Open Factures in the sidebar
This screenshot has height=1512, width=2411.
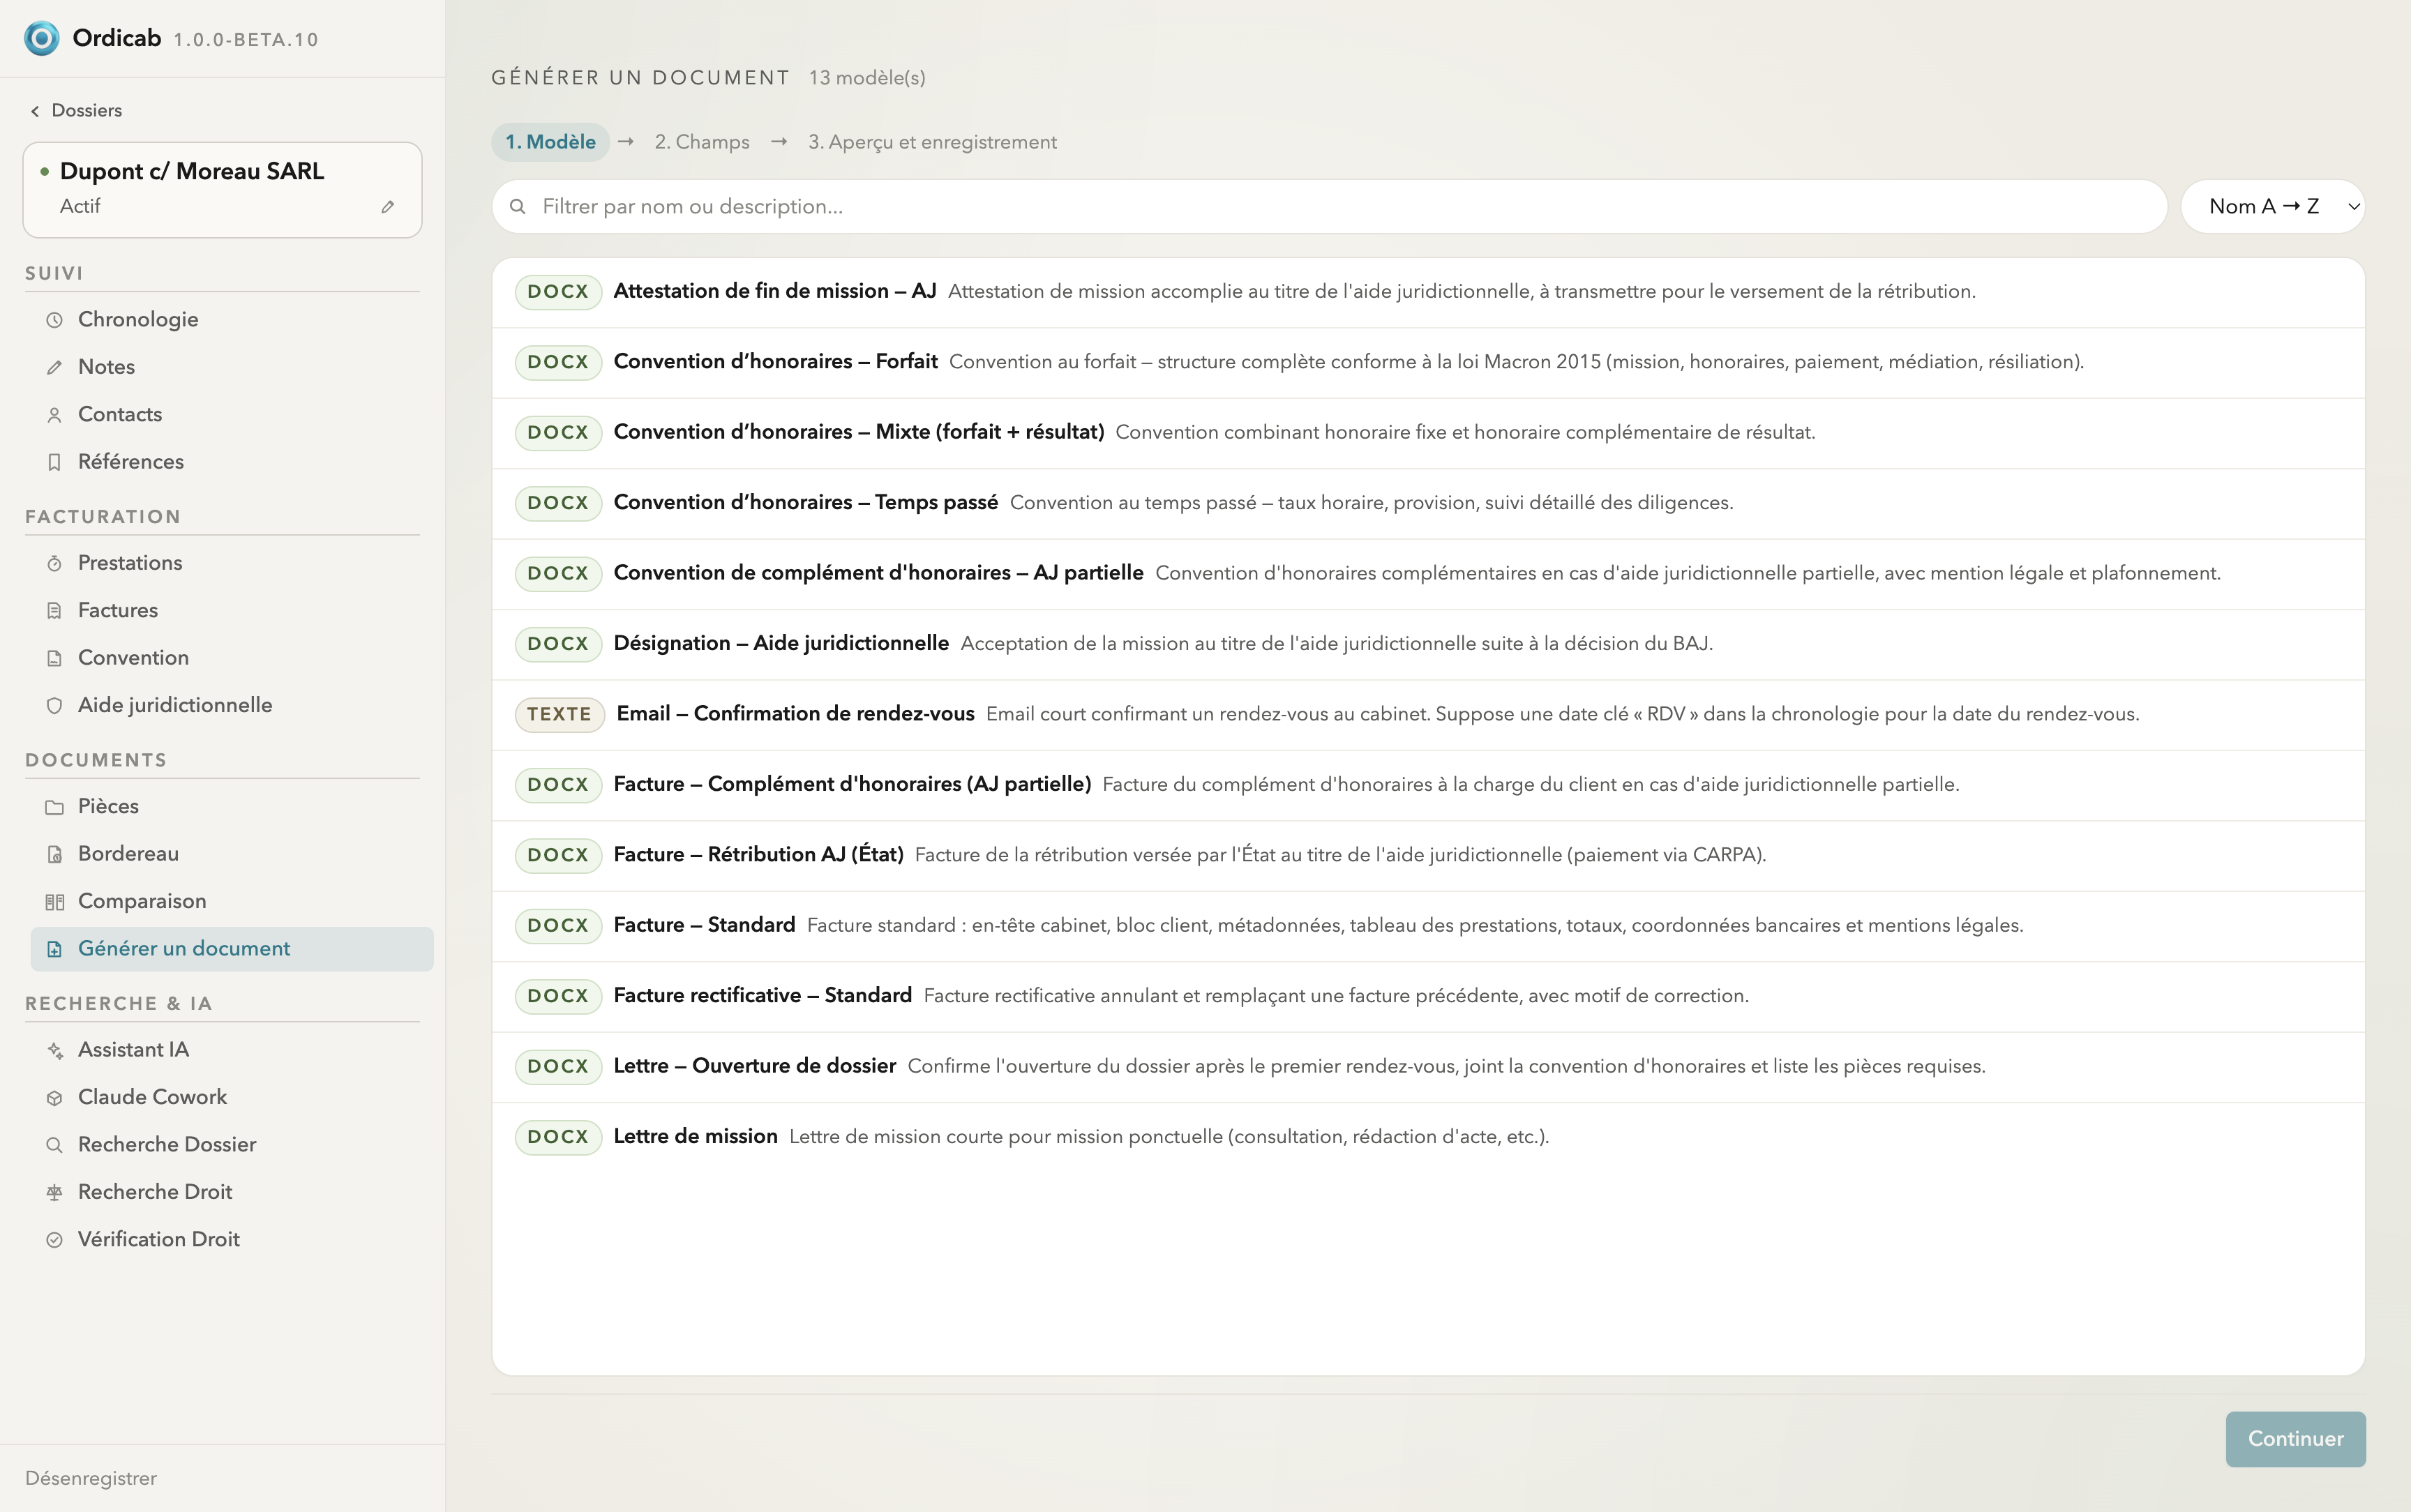click(232, 611)
